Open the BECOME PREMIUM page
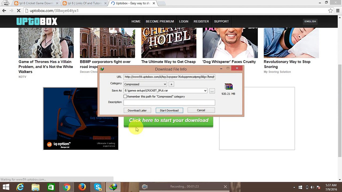 pos(160,21)
